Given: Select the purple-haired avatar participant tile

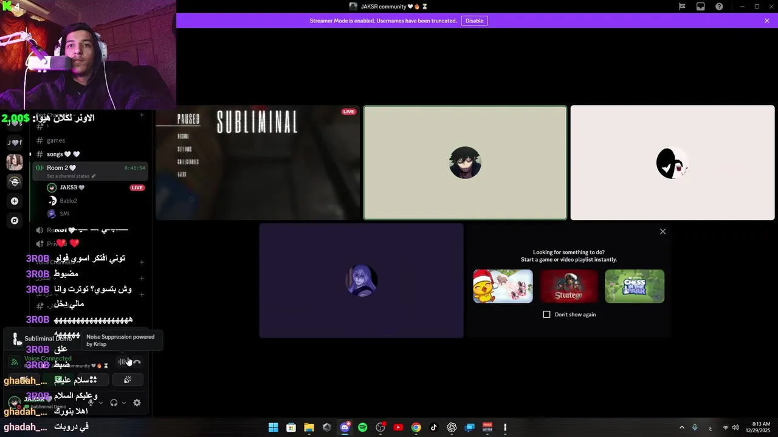Looking at the screenshot, I should pos(361,280).
